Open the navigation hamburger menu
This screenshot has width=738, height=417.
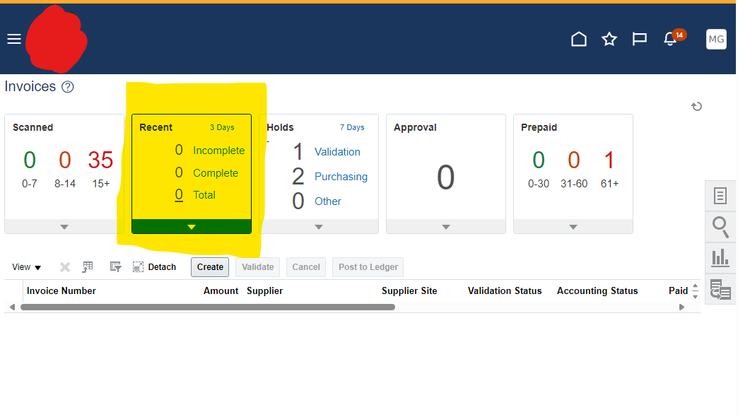point(13,38)
